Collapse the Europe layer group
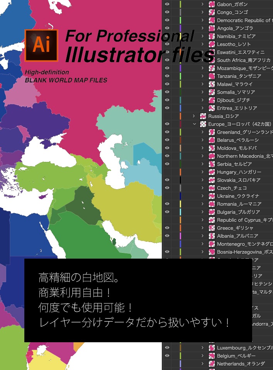 pyautogui.click(x=194, y=124)
